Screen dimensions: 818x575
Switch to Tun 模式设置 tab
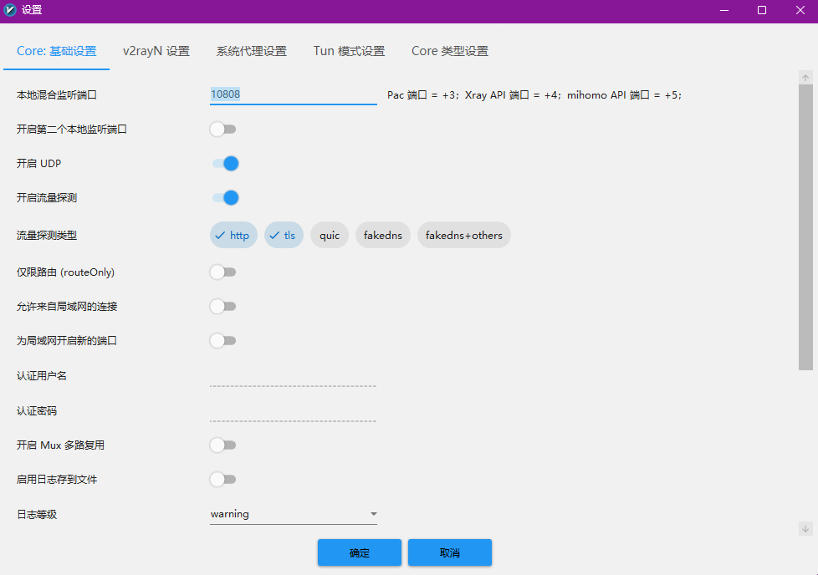pos(349,51)
